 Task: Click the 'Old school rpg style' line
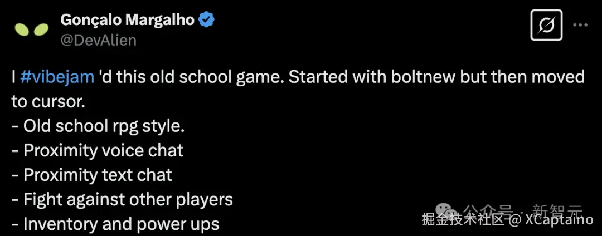point(98,126)
